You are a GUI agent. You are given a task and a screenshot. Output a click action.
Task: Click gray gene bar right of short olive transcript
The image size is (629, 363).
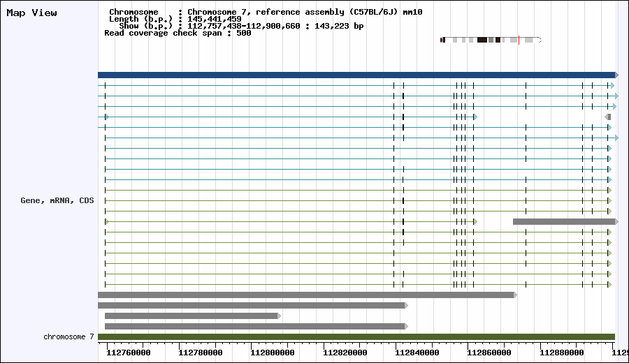tap(565, 221)
